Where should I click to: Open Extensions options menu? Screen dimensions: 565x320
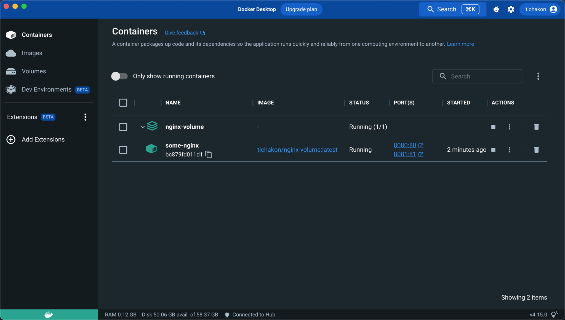(85, 117)
